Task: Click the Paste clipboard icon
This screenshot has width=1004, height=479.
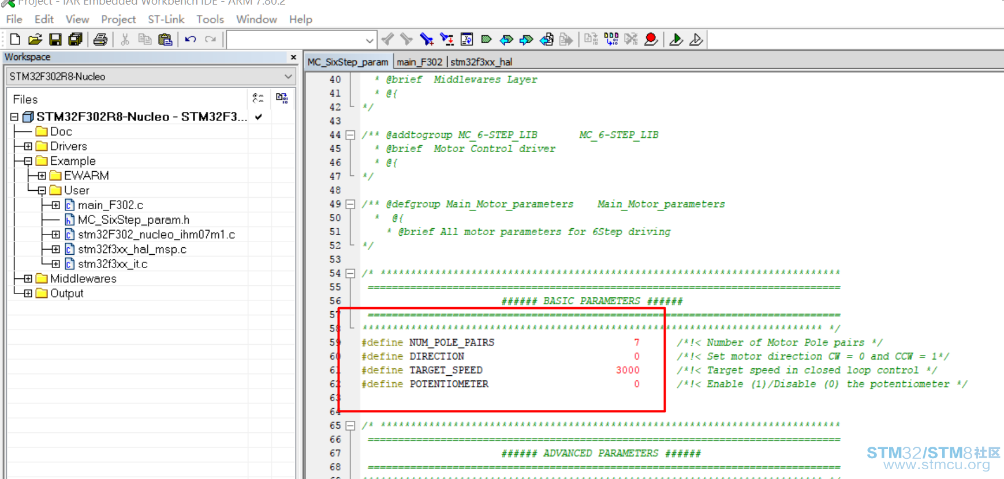Action: pyautogui.click(x=165, y=39)
